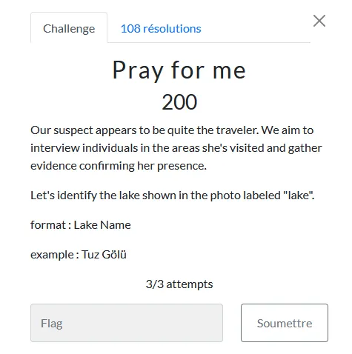The width and height of the screenshot is (352, 354).
Task: Click the "Let's identify the lake" sentence
Action: [173, 196]
